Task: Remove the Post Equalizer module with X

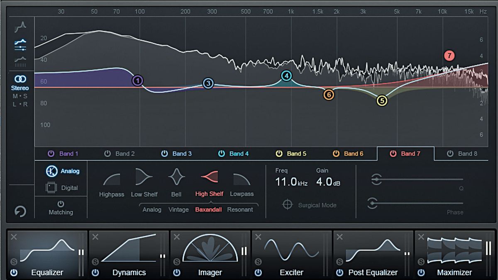Action: 340,237
